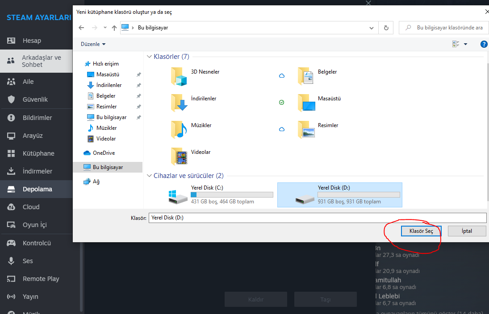The width and height of the screenshot is (489, 314).
Task: Select Müzikler in the quick access list
Action: point(106,128)
